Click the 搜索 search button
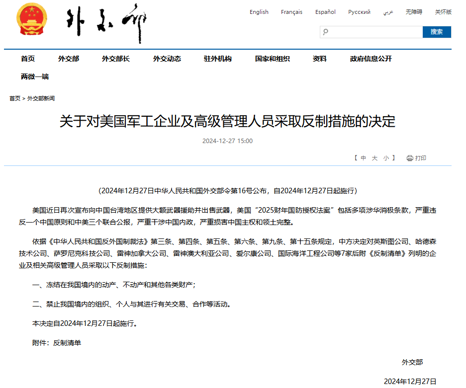 (437, 32)
